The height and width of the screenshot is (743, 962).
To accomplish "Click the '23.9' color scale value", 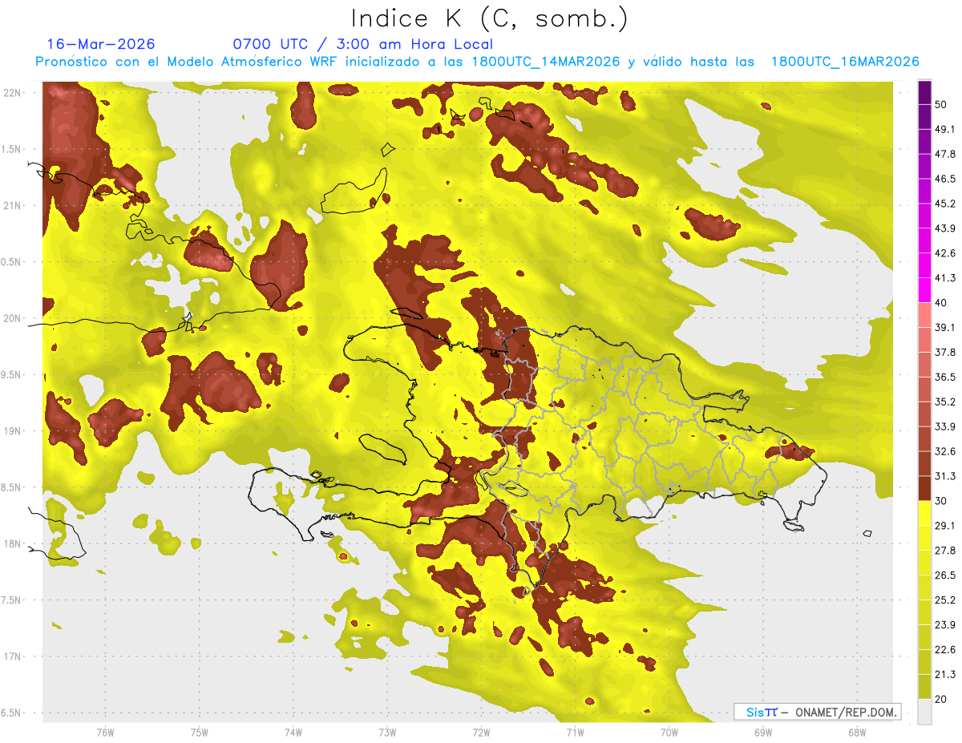I will coord(945,625).
